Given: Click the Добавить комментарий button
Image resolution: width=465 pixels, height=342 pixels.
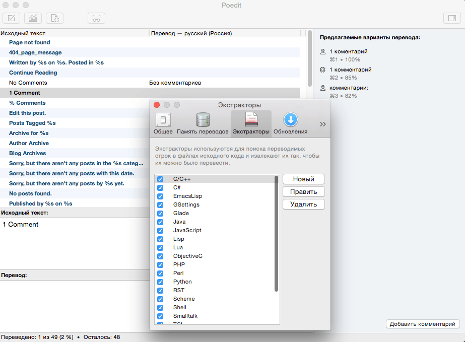Looking at the screenshot, I should tap(422, 324).
